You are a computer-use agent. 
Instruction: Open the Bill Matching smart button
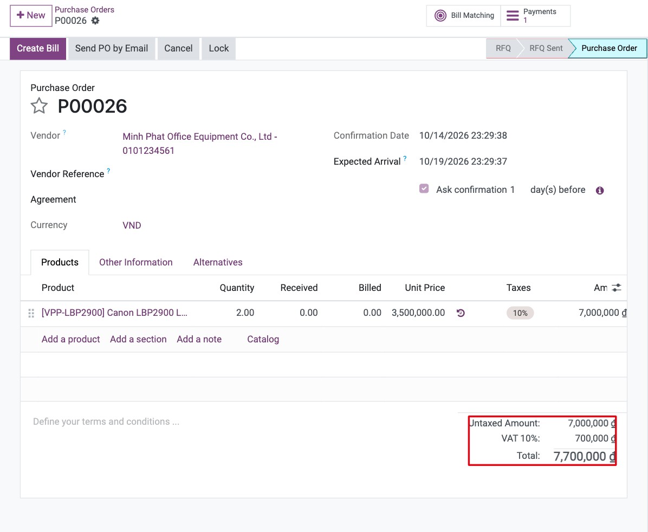464,16
